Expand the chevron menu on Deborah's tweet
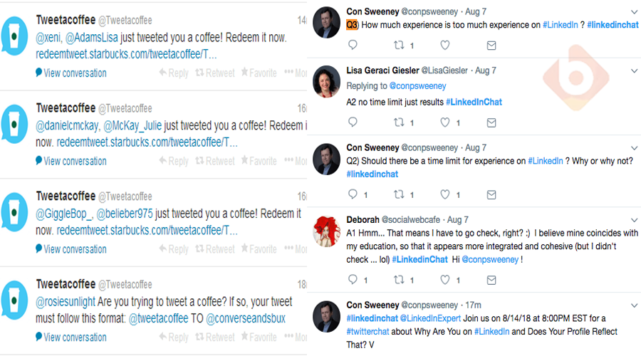641x356 pixels. tap(635, 220)
